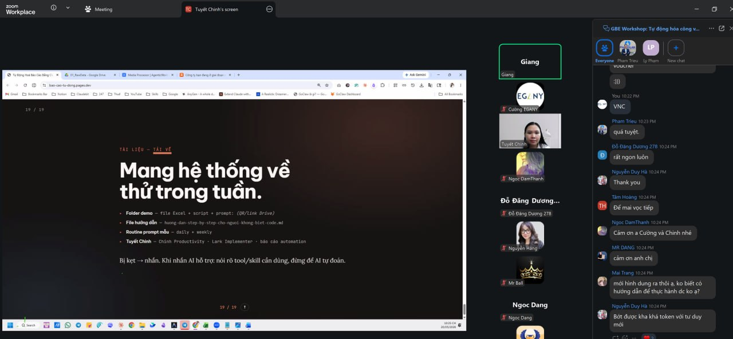Click the taskbar Search box
733x339 pixels.
(x=29, y=325)
